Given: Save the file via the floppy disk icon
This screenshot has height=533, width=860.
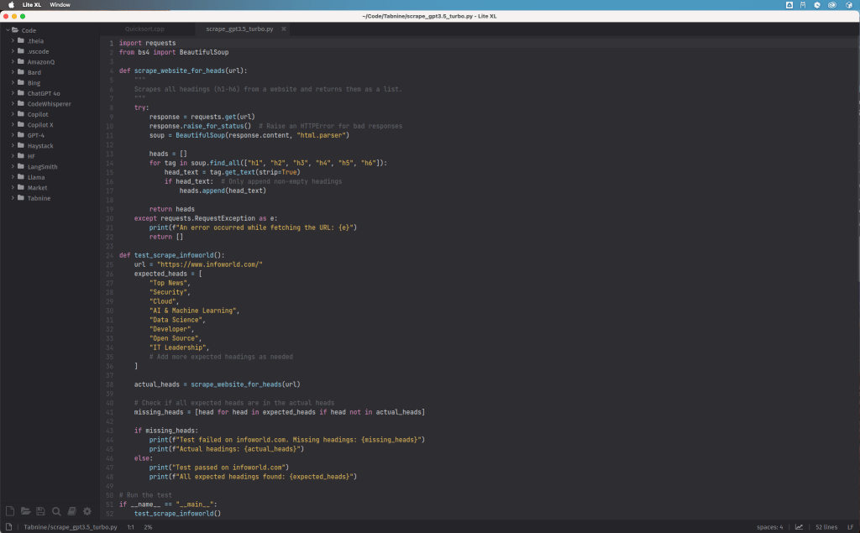Looking at the screenshot, I should [x=40, y=511].
